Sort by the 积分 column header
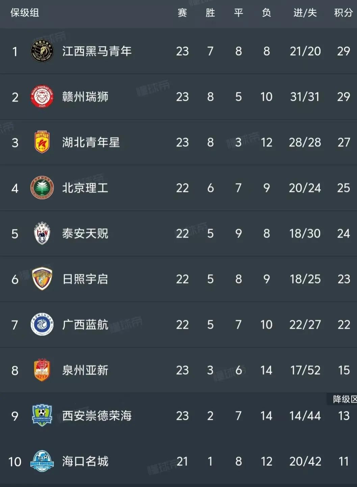 (343, 13)
